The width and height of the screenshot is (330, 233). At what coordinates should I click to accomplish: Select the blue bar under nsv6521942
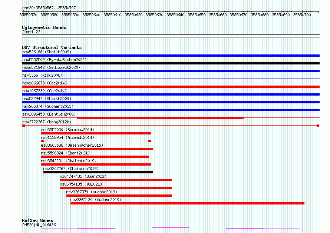[171, 71]
